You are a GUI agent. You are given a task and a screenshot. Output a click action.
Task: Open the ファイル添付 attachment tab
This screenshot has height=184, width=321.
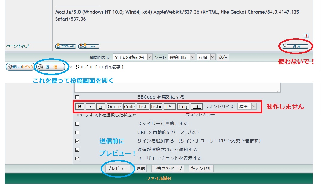coord(159,178)
